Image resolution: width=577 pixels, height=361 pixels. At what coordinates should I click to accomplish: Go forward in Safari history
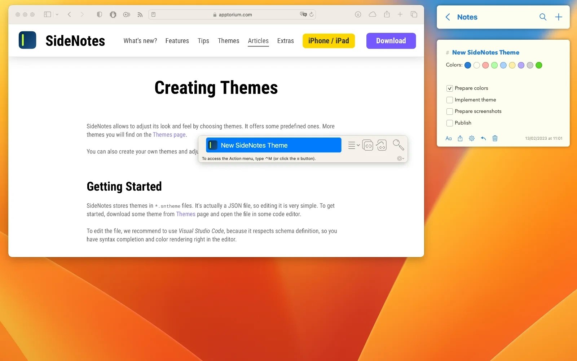82,14
